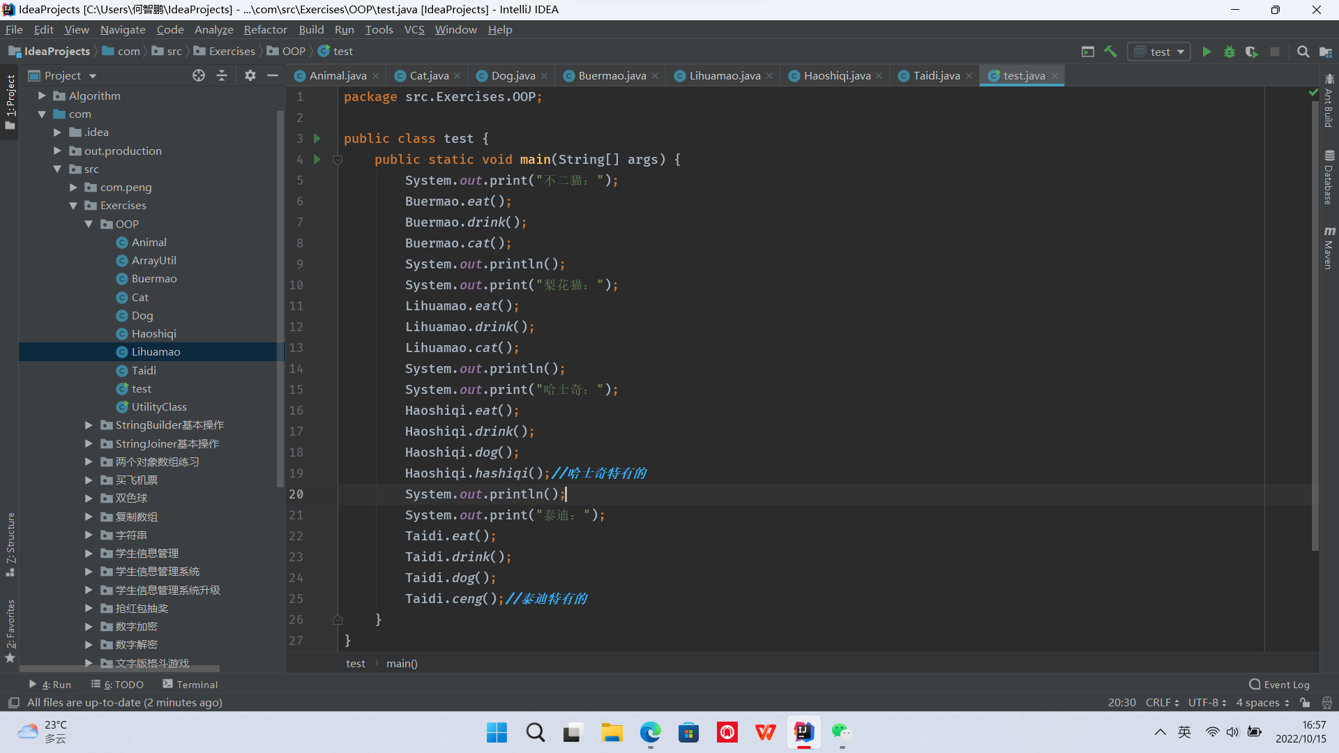The height and width of the screenshot is (753, 1339).
Task: Open the Refactor menu
Action: (x=265, y=29)
